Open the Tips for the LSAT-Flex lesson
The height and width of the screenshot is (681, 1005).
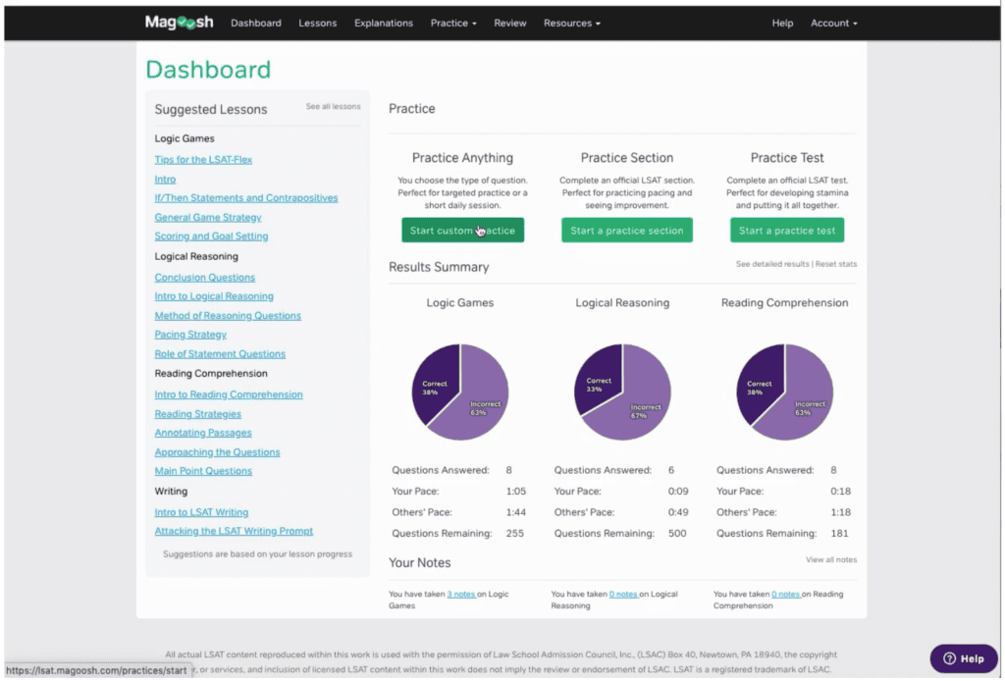(203, 159)
